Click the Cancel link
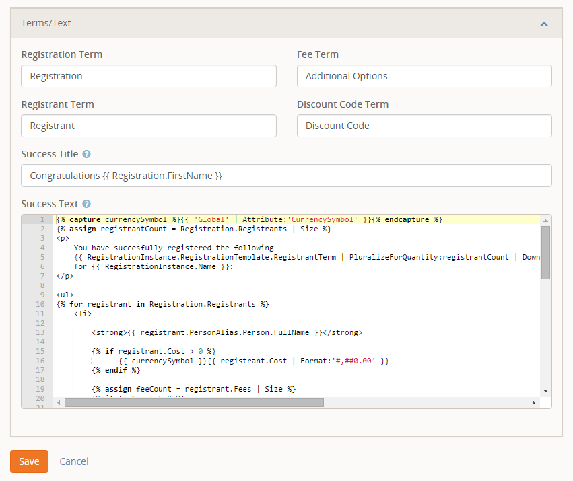The height and width of the screenshot is (481, 573). [74, 461]
